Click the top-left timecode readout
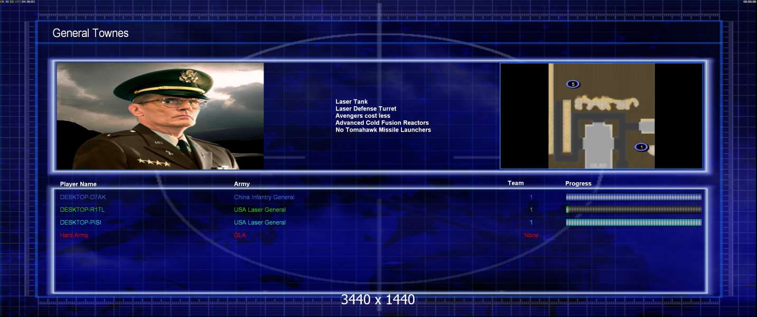Image resolution: width=757 pixels, height=317 pixels. [x=18, y=2]
